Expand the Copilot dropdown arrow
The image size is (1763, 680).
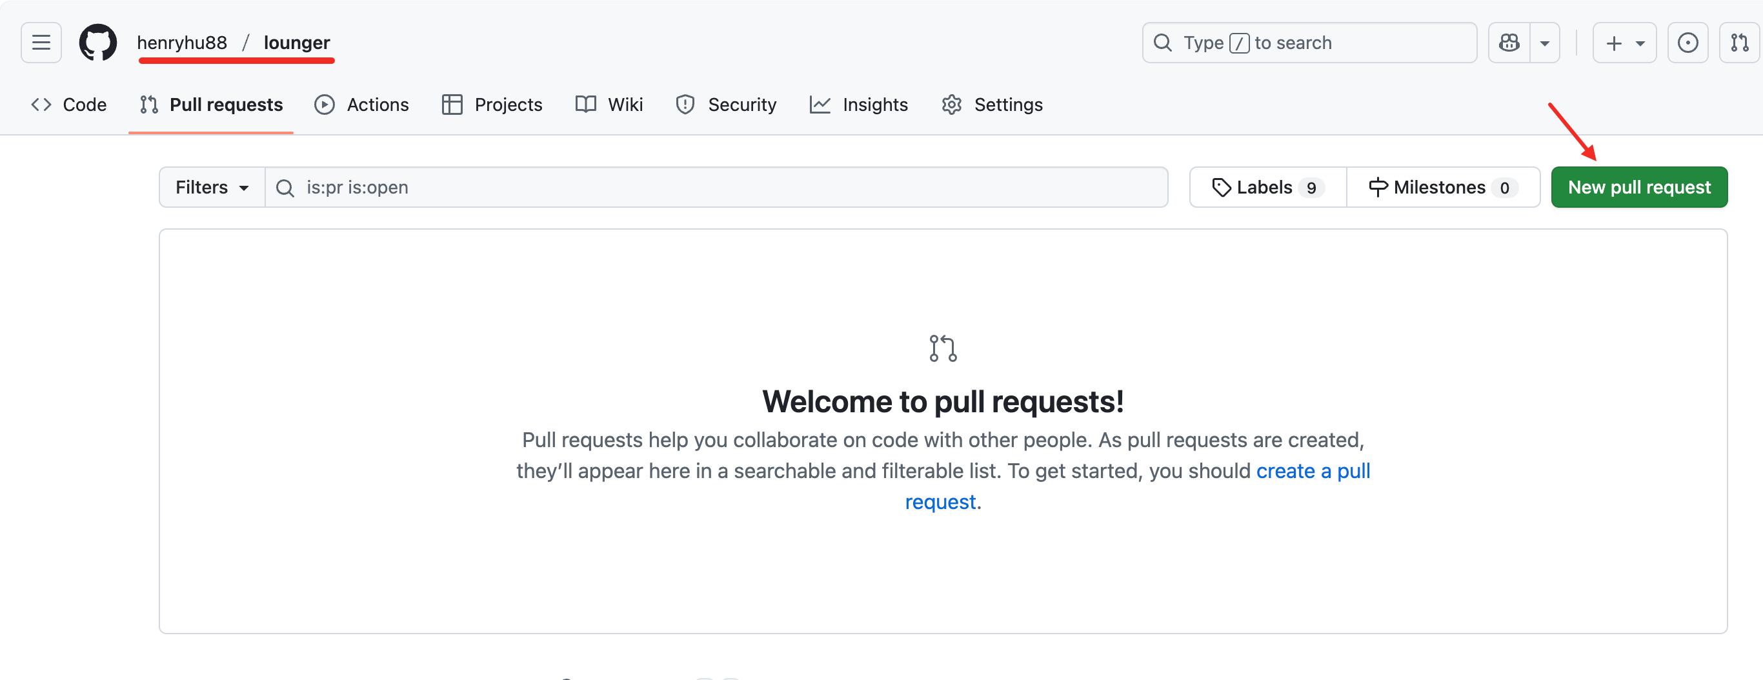coord(1545,43)
